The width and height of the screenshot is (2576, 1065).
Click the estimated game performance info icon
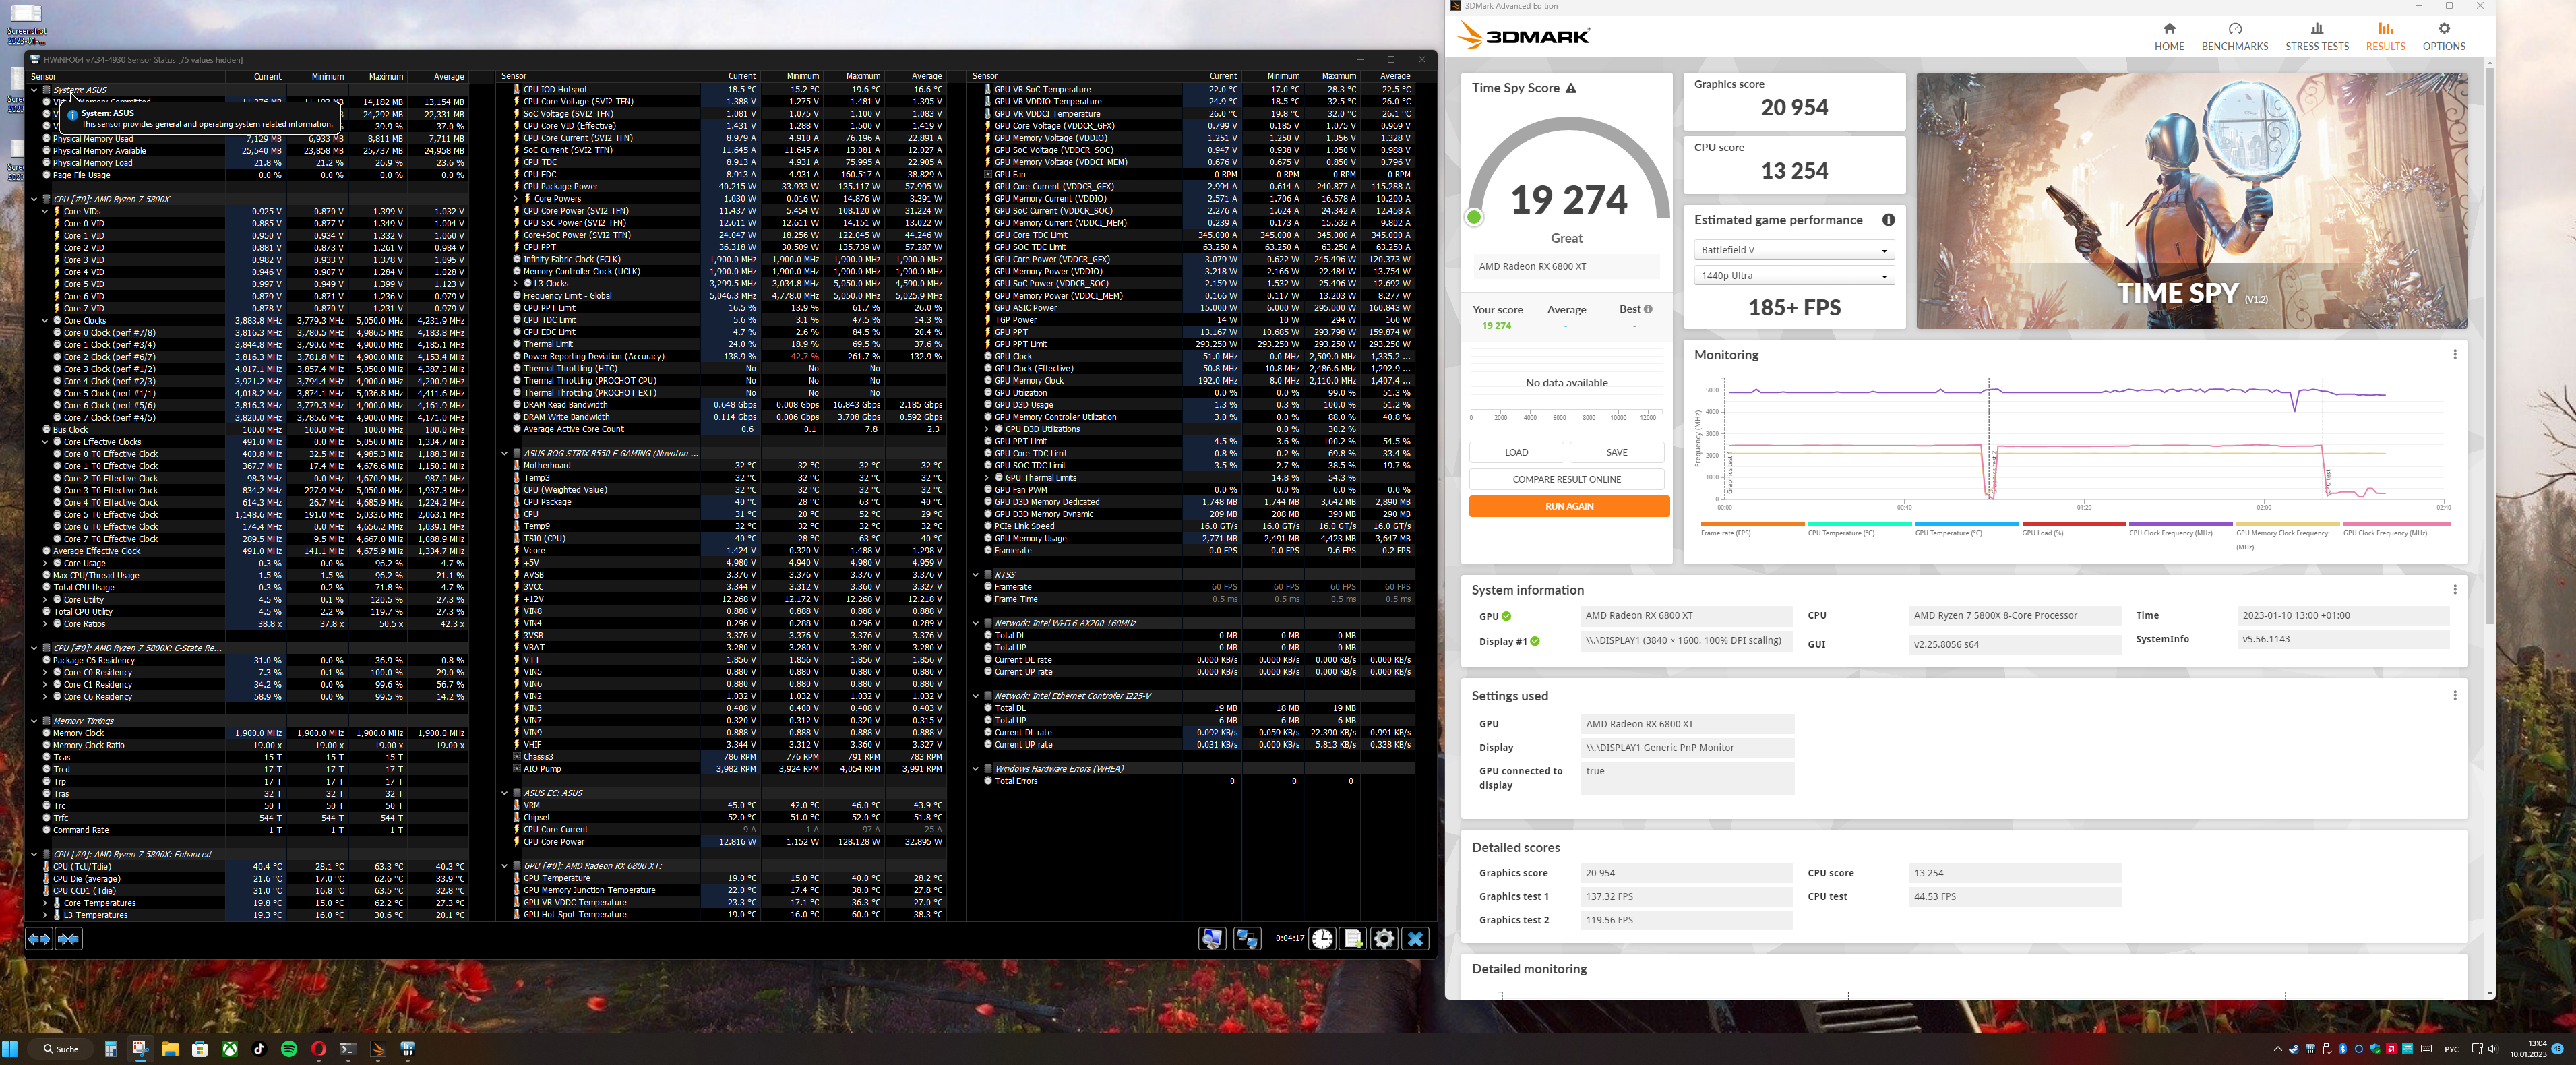[1888, 220]
